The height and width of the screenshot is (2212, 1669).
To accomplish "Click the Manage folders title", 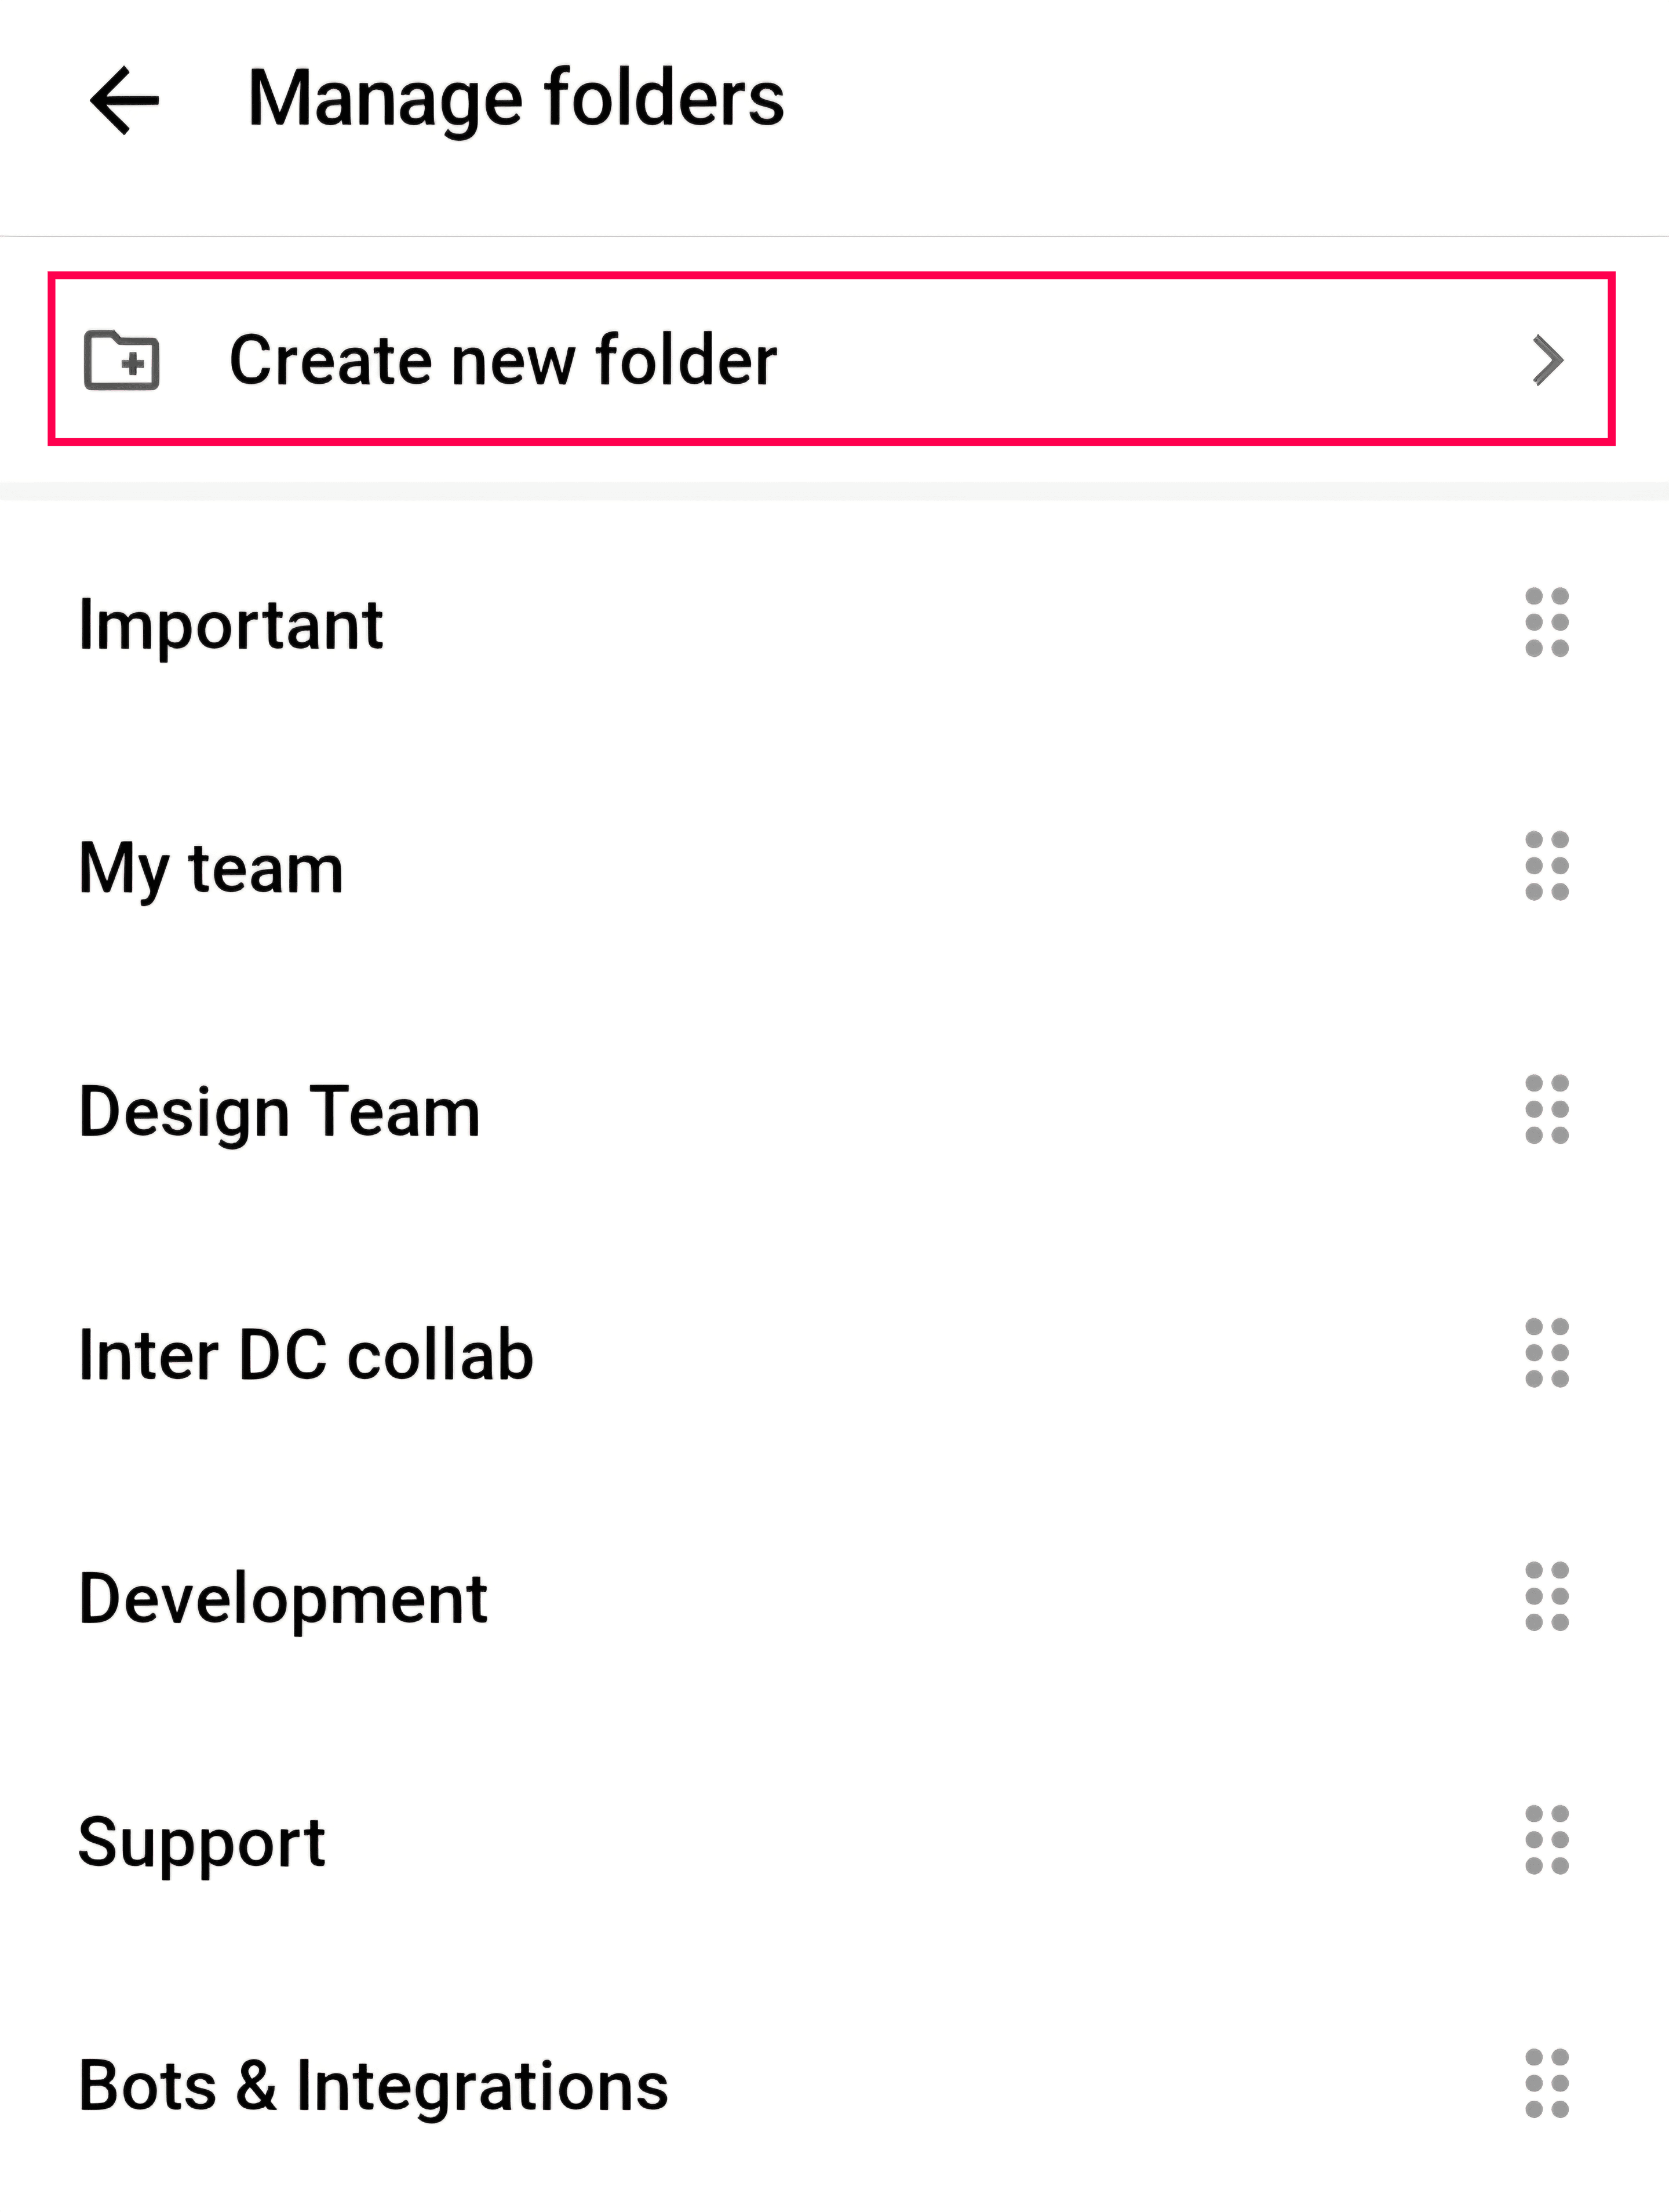I will (516, 99).
